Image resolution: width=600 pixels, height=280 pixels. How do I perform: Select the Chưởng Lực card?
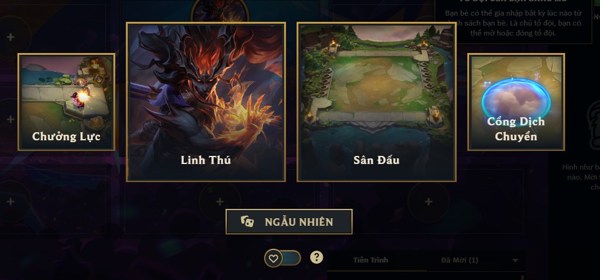66,102
